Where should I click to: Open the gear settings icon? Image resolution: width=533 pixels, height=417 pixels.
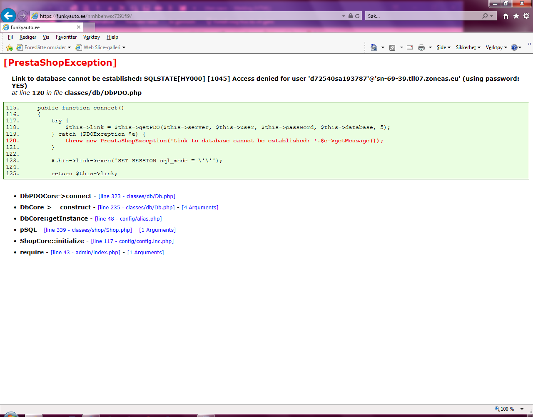click(x=526, y=16)
